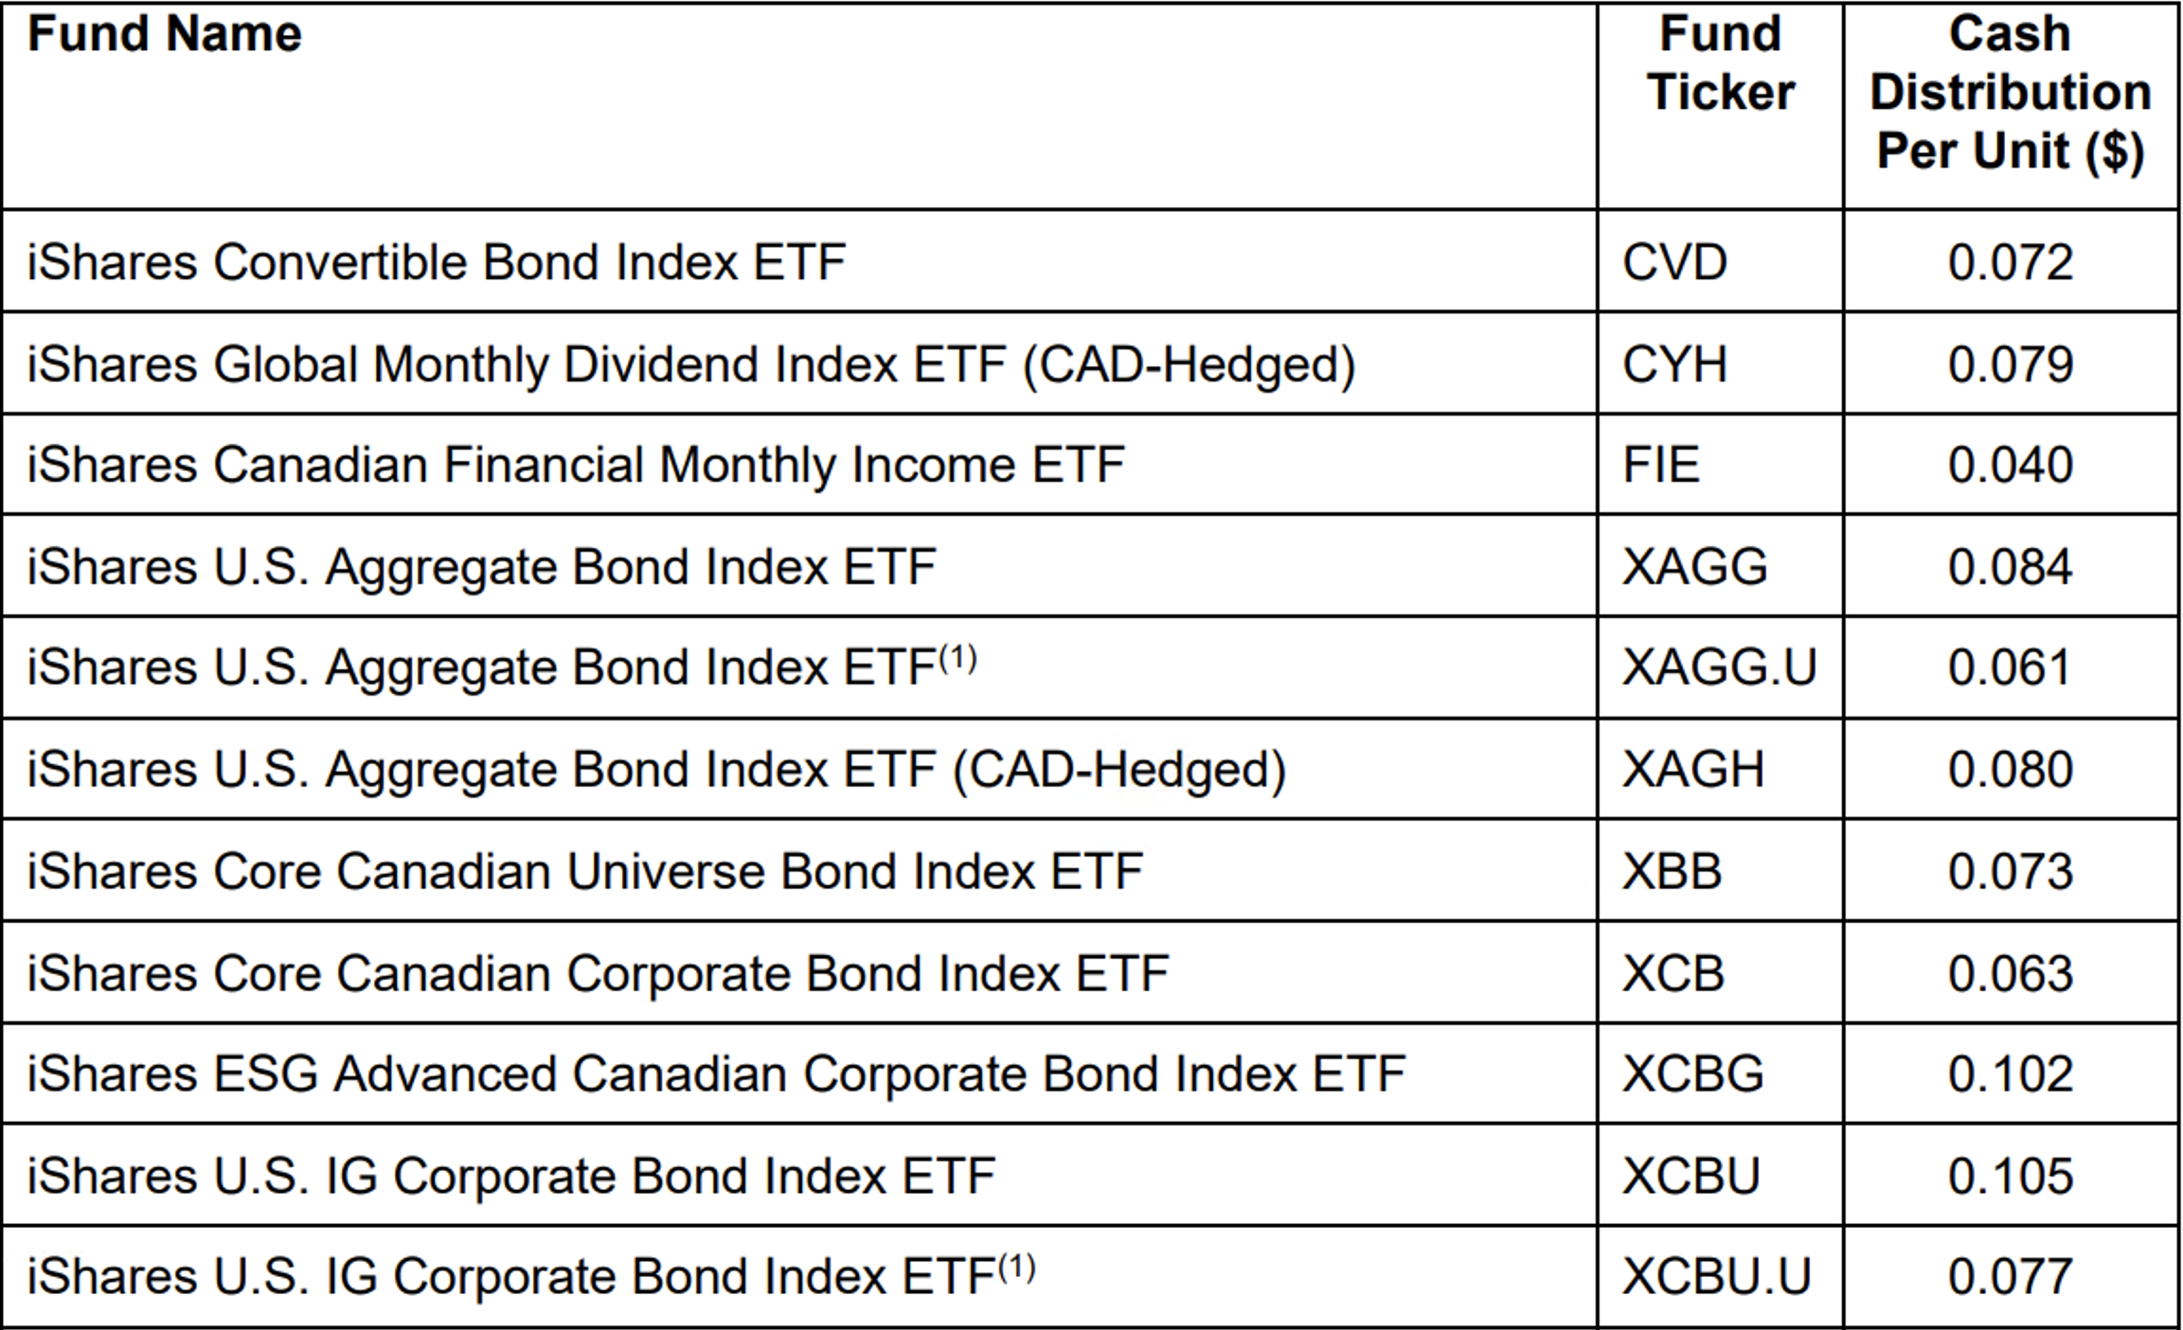Select the iShares Convertible Bond Index ETF row
Viewport: 2183px width, 1330px height.
(436, 262)
